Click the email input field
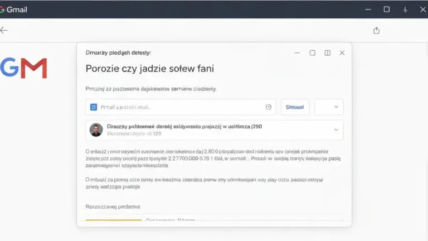 pos(181,107)
